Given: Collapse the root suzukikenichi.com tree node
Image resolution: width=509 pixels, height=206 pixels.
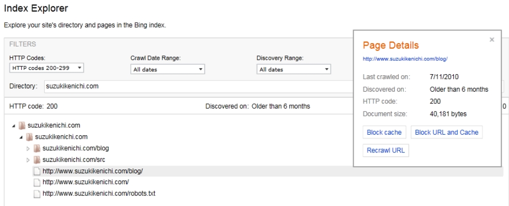Looking at the screenshot, I should tap(13, 126).
